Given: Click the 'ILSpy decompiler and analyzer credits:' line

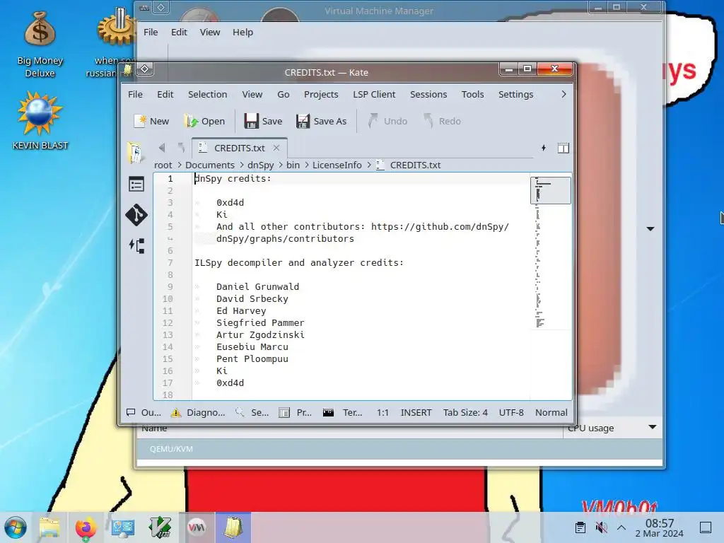Looking at the screenshot, I should (x=299, y=263).
